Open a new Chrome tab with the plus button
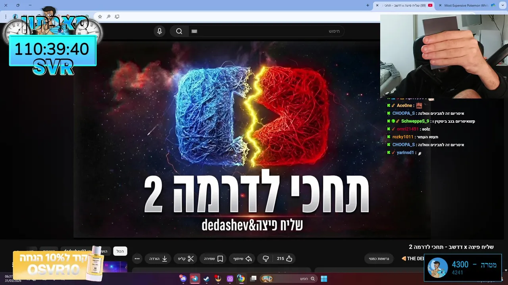 click(368, 6)
